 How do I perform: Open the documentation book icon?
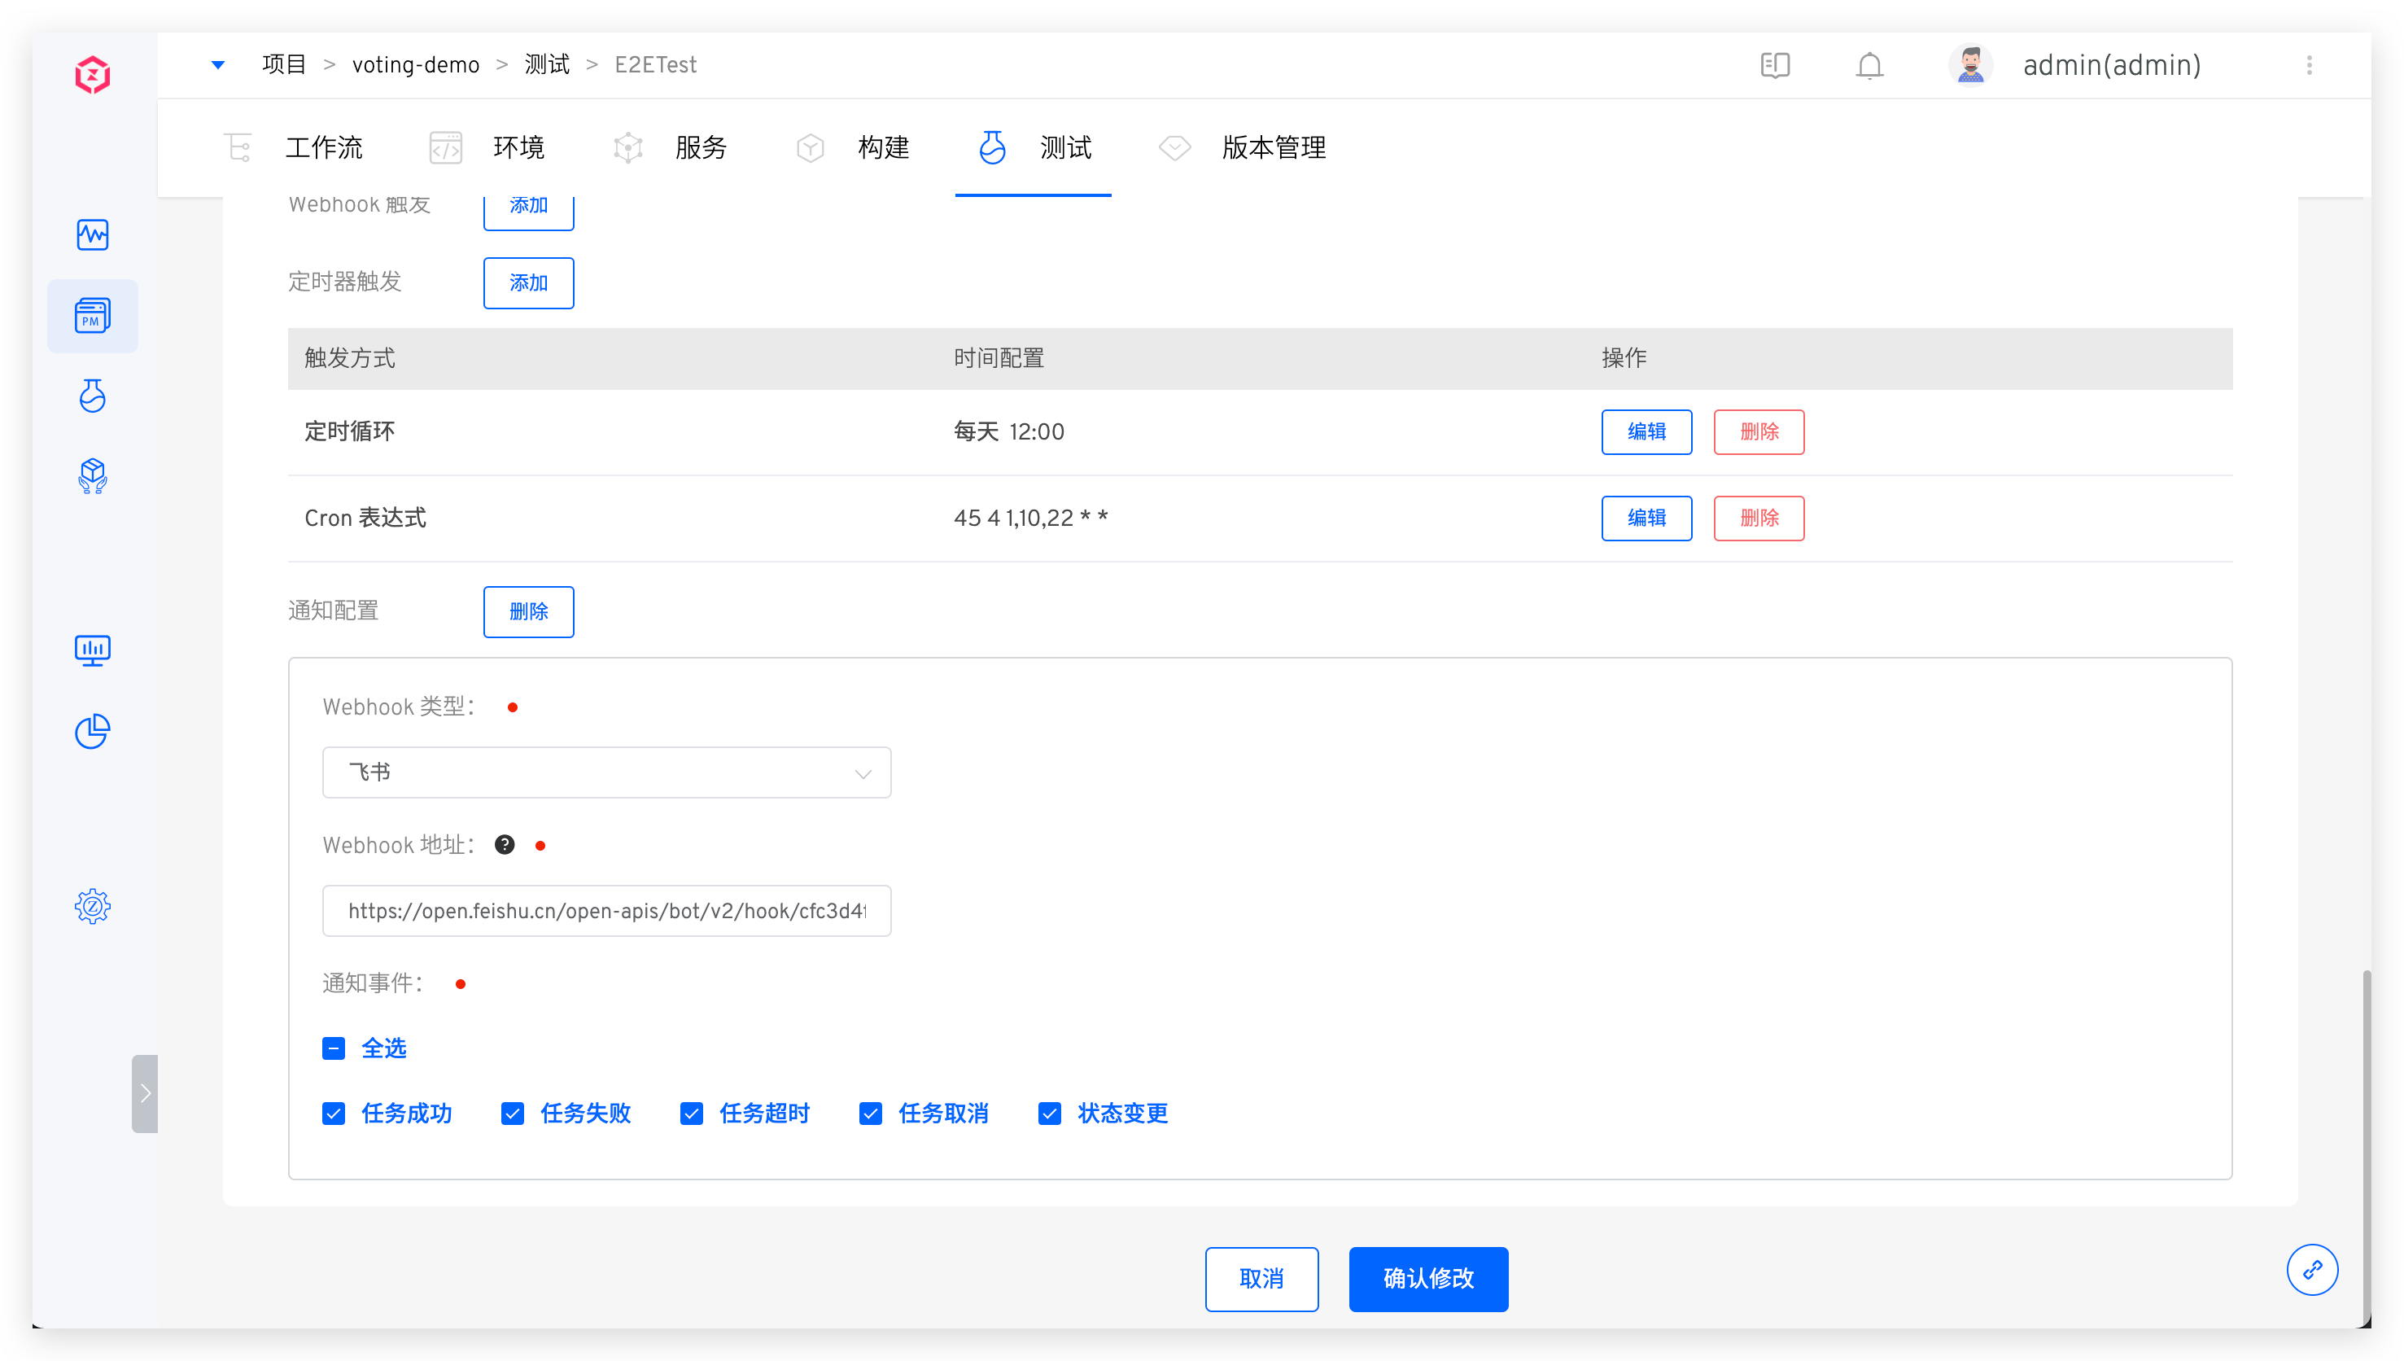[x=1774, y=65]
